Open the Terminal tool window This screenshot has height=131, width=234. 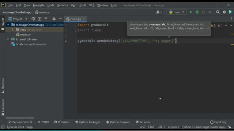click(143, 122)
